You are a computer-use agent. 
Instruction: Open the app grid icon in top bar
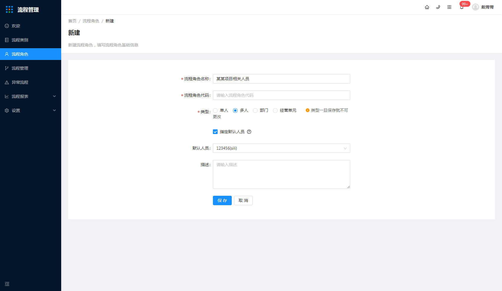[449, 7]
